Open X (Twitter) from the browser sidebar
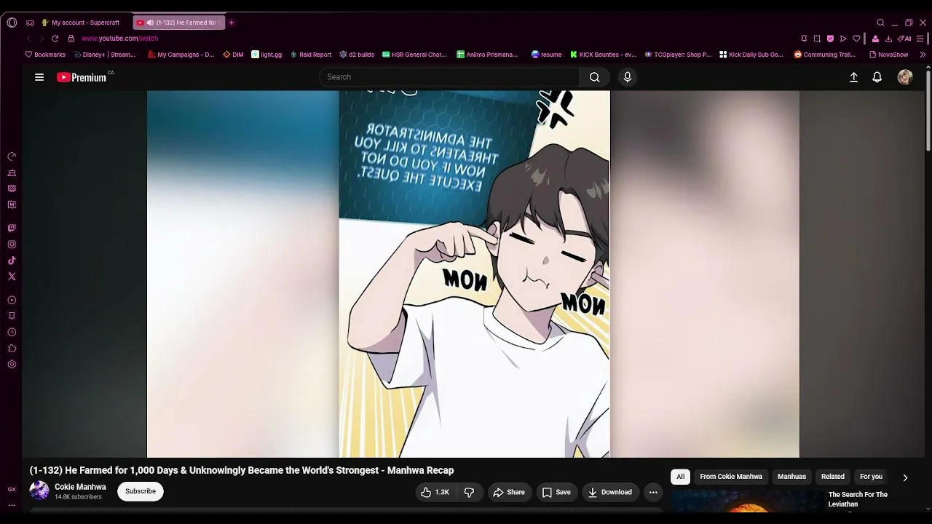 [x=12, y=277]
